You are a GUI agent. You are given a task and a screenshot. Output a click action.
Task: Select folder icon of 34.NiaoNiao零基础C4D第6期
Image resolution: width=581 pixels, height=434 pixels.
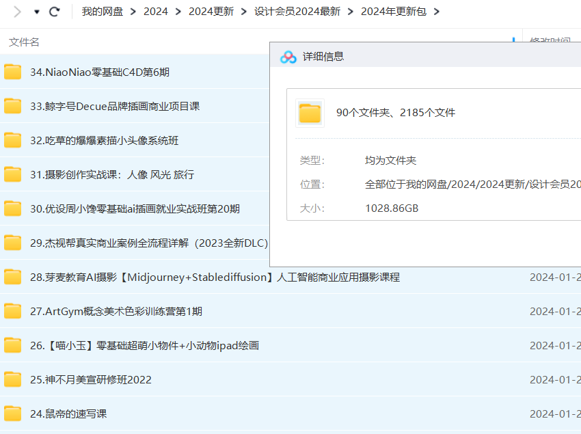13,72
